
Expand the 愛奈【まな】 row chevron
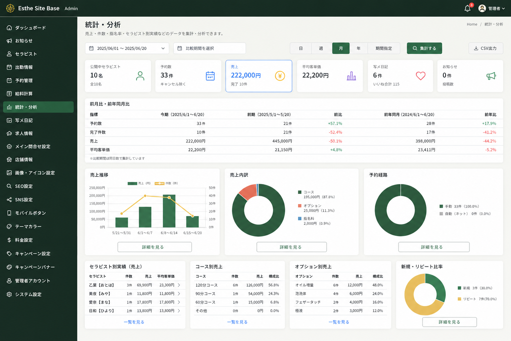(179, 302)
